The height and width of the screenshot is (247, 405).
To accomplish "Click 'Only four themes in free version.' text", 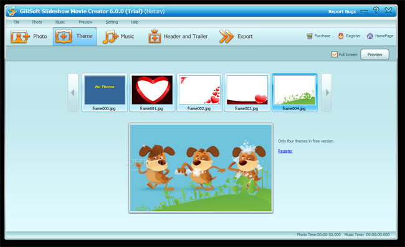I will [x=306, y=141].
